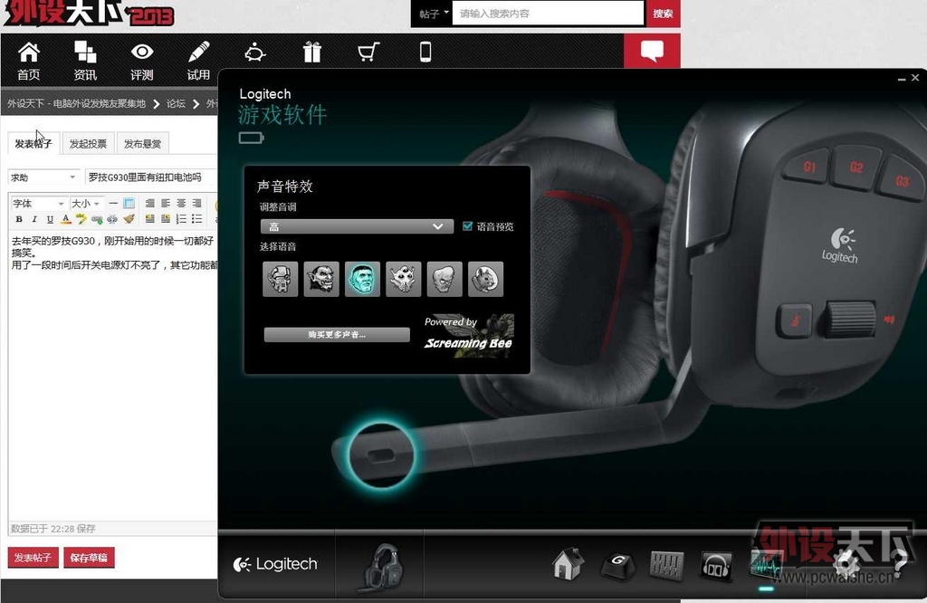Clear formatting with the brush icon
This screenshot has width=927, height=603.
pos(129,219)
